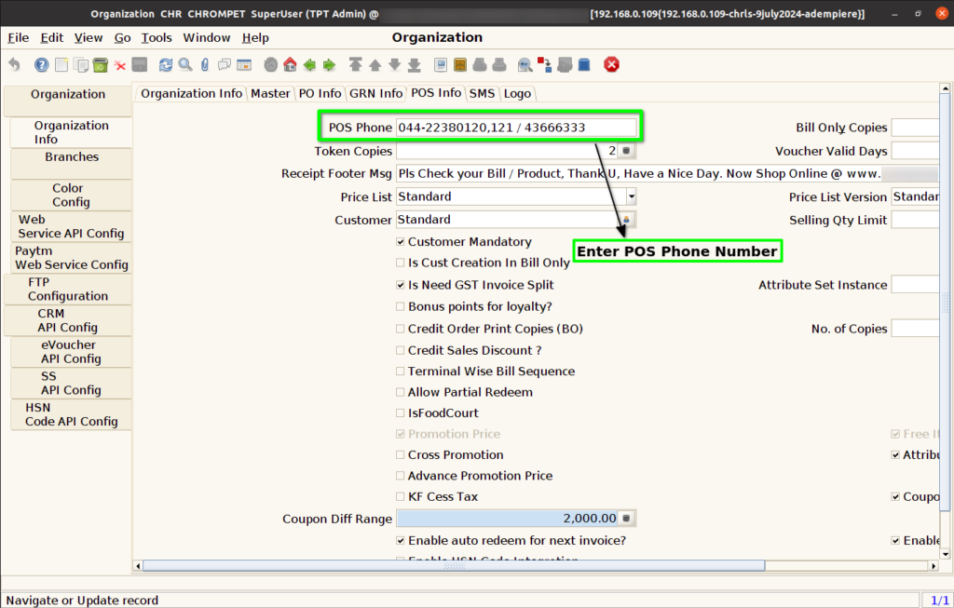Enable Allow Partial Redeem checkbox
Screen dimensions: 954x608
click(401, 392)
